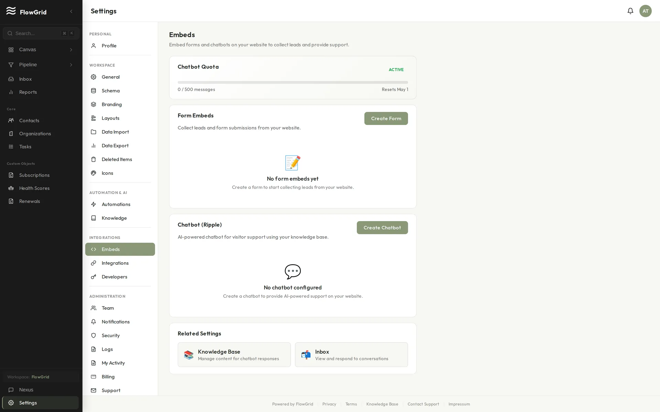Click the ACTIVE status badge
Image resolution: width=660 pixels, height=412 pixels.
[396, 70]
